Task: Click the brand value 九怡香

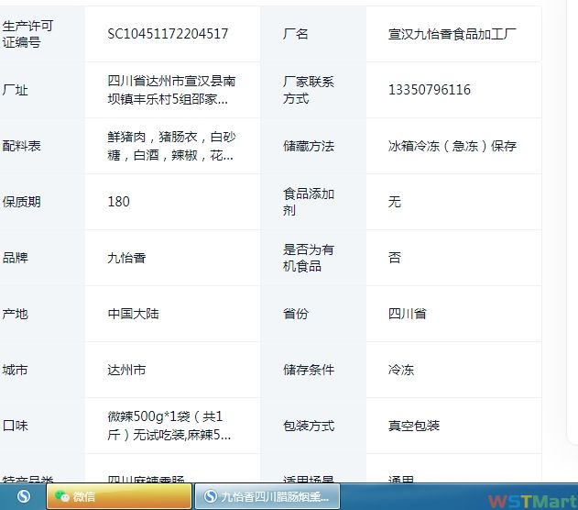Action: click(x=126, y=258)
